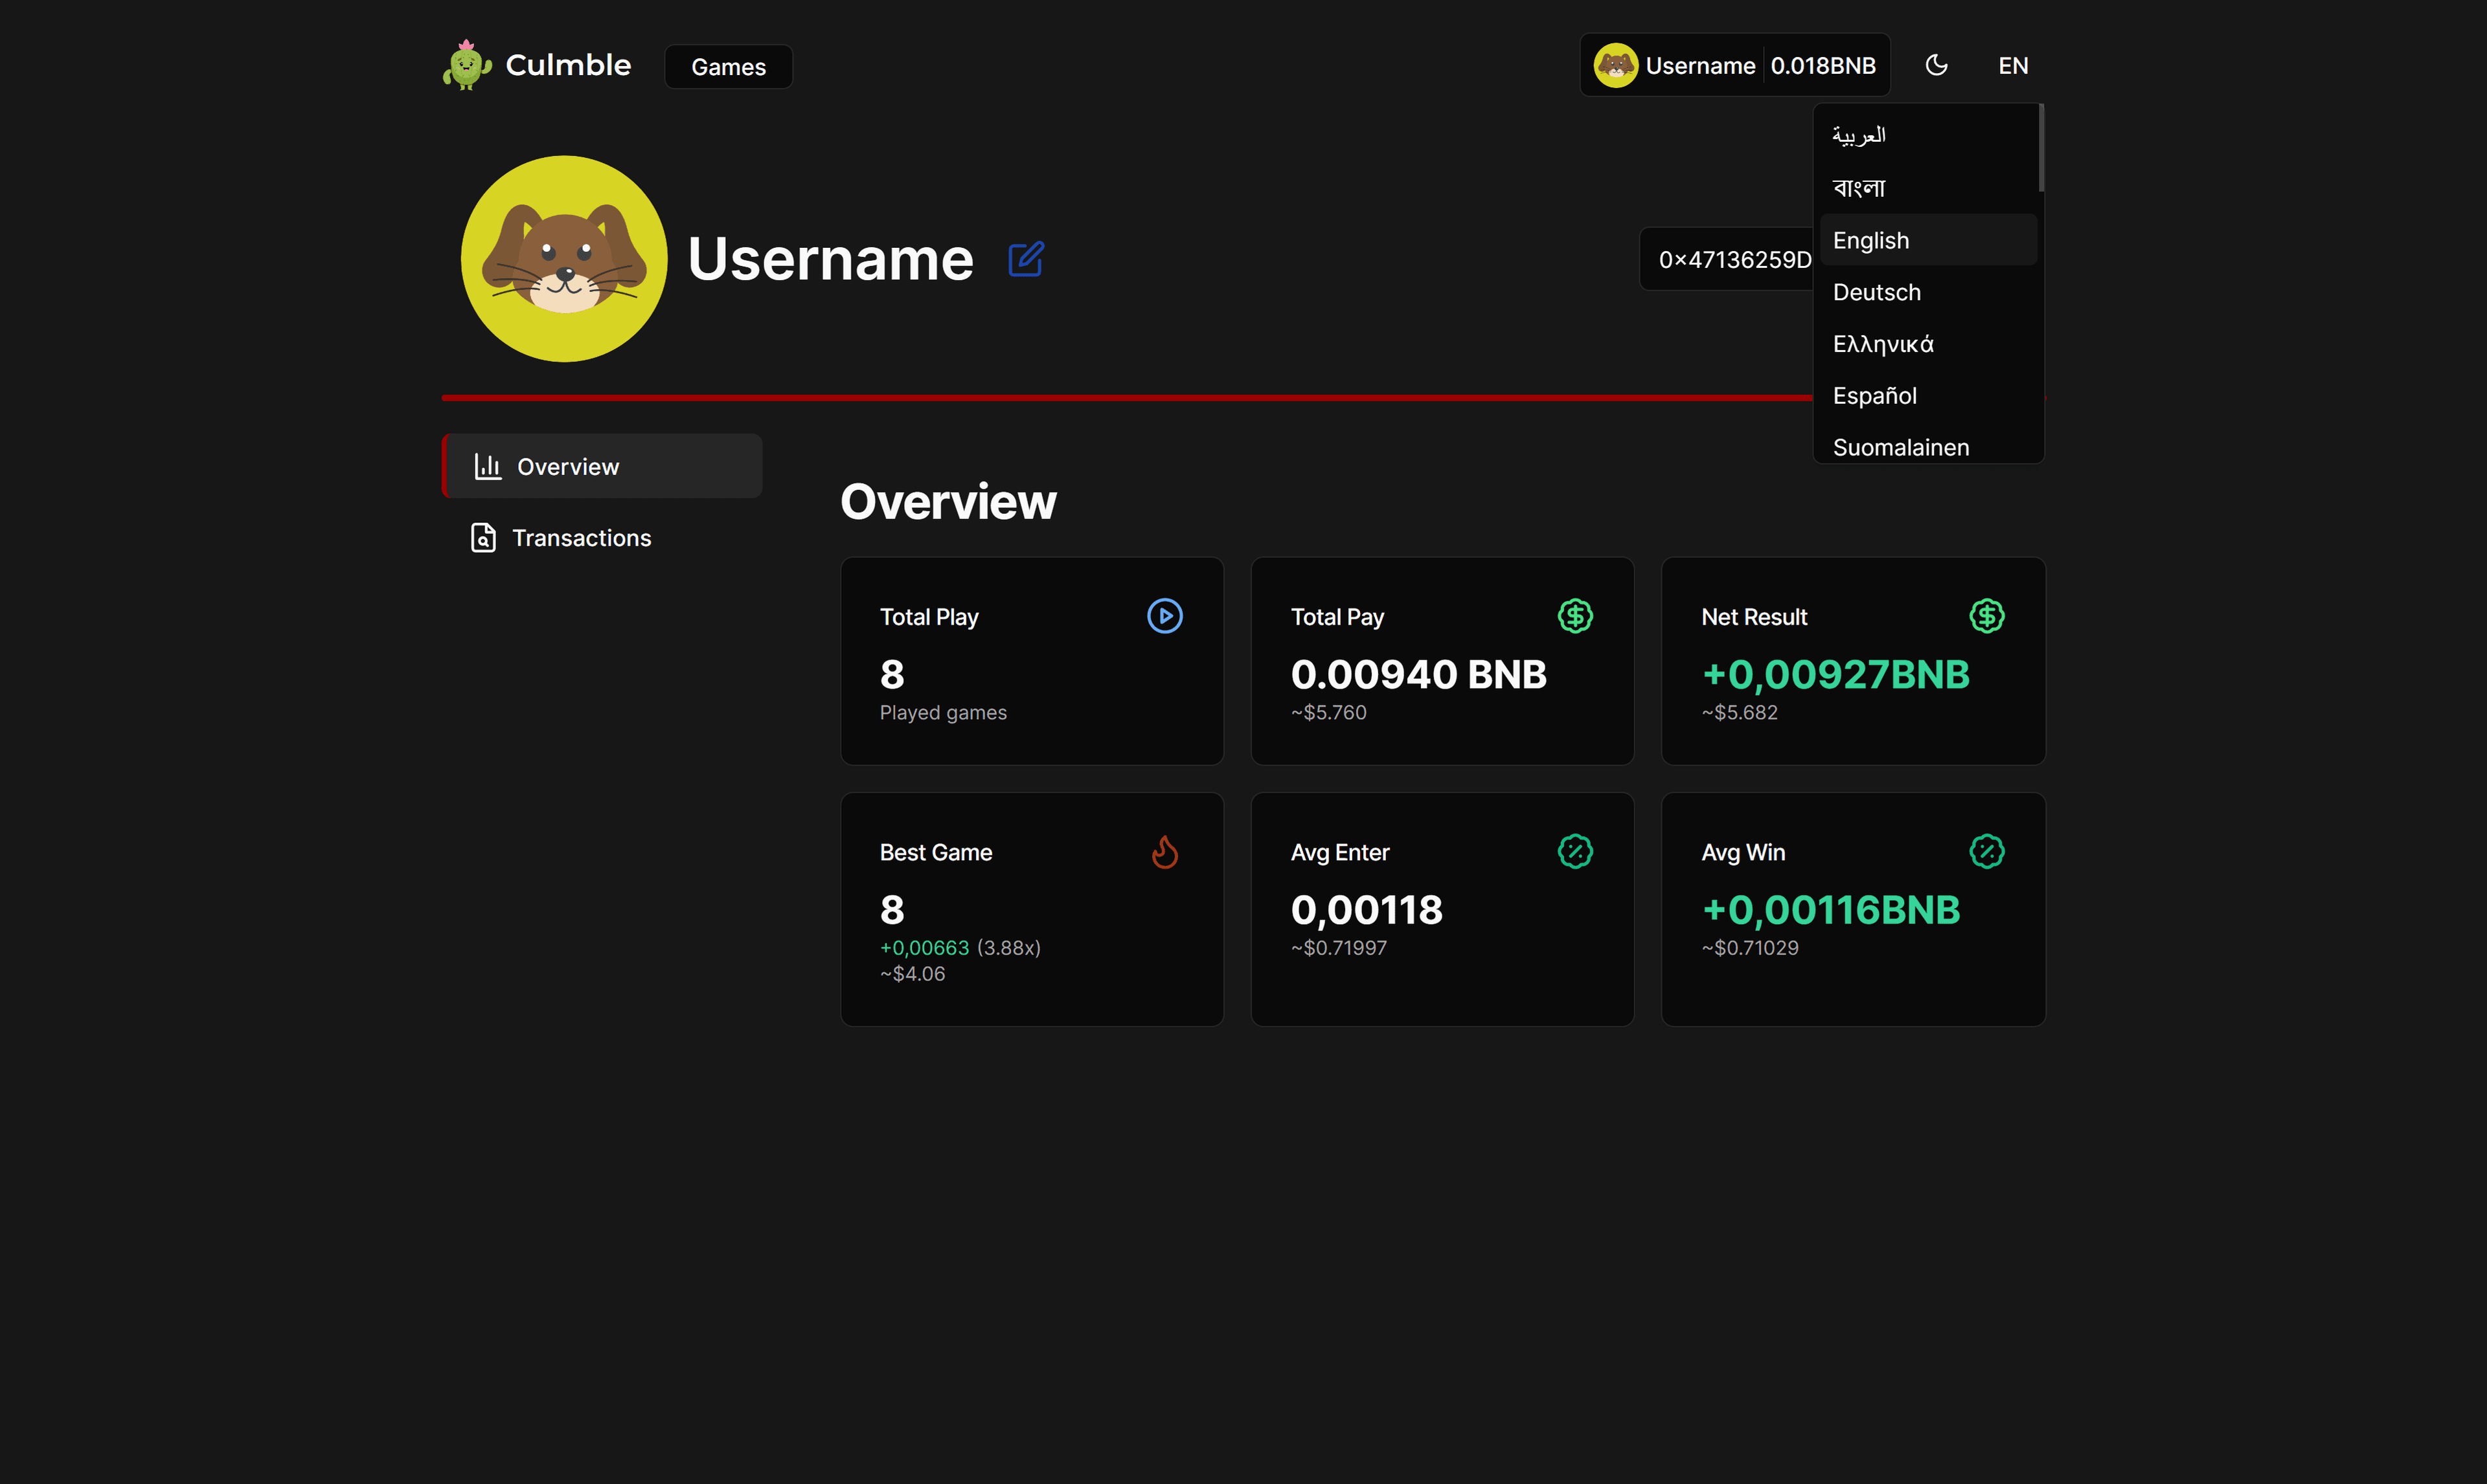Image resolution: width=2487 pixels, height=1484 pixels.
Task: Click the Culmble cactus logo
Action: pos(467,66)
